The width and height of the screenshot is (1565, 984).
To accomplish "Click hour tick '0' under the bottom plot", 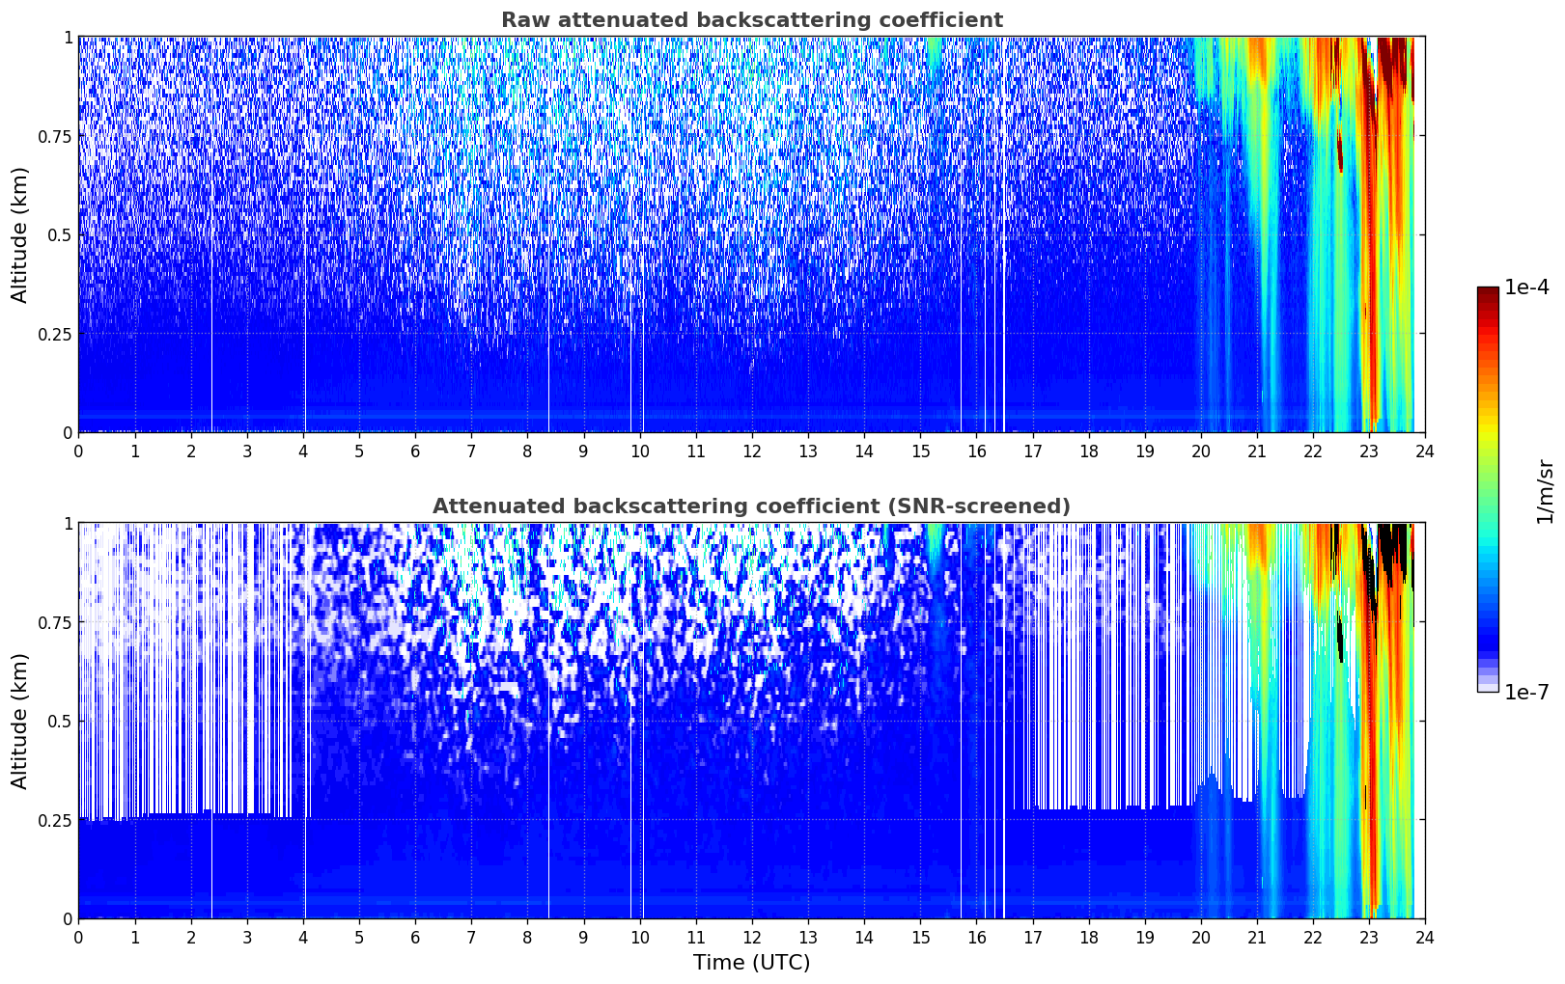I will (78, 937).
